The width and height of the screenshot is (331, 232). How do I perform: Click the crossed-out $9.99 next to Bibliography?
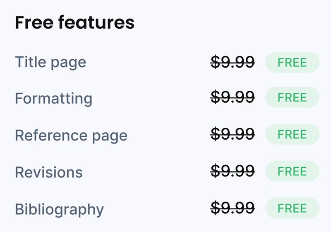point(233,208)
